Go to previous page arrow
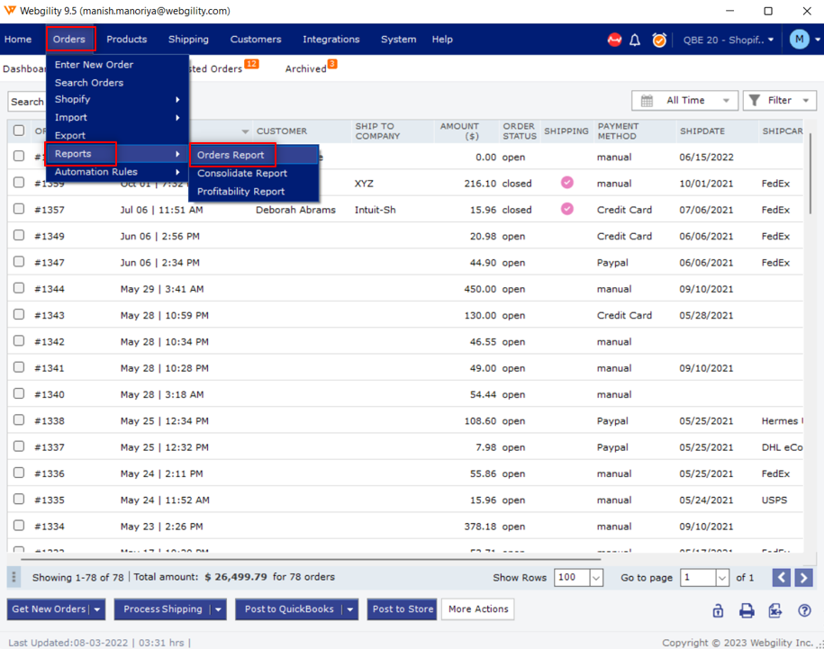 click(x=782, y=578)
